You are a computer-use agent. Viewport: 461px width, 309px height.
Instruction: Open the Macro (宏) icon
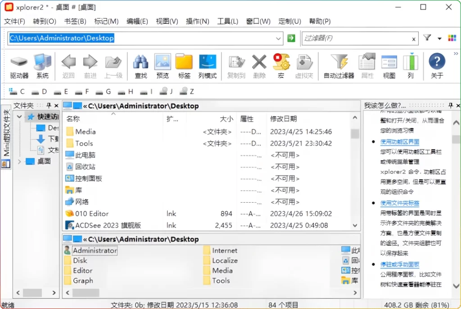tap(281, 66)
